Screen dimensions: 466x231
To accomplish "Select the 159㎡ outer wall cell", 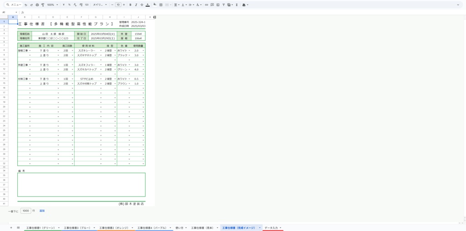I will (x=138, y=34).
